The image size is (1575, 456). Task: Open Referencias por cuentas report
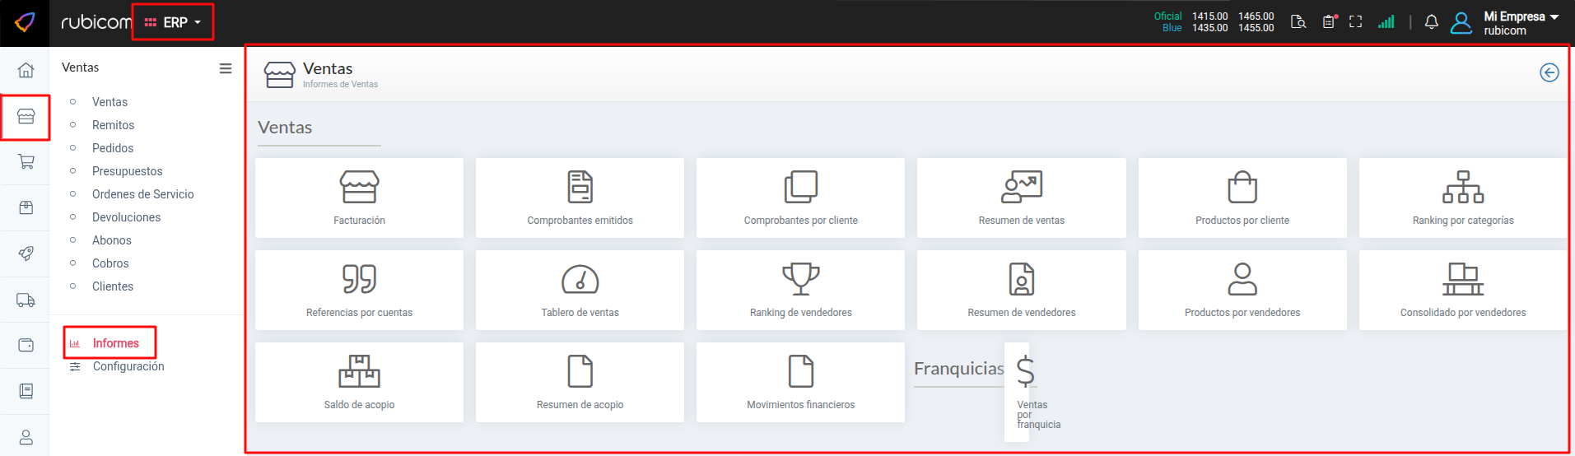click(359, 290)
